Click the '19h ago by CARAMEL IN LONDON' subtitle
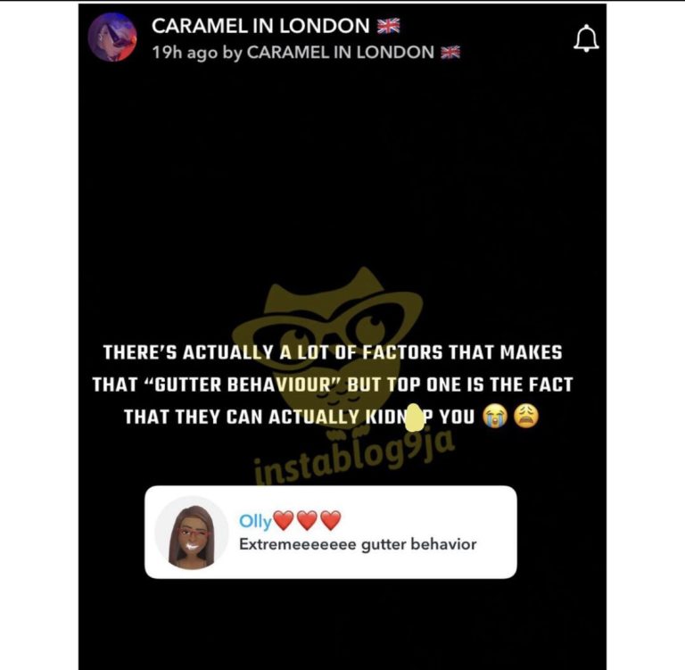This screenshot has height=670, width=685. (x=293, y=53)
